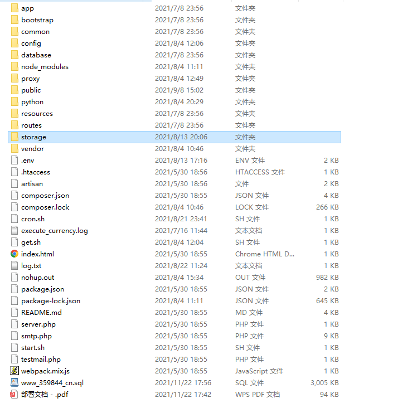Click the date 2021/8/4 12:06 of config

pos(179,43)
